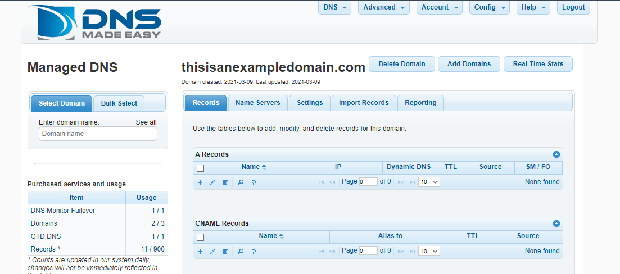Open the rows-per-page dropdown in A Records
The image size is (620, 274).
coord(429,182)
